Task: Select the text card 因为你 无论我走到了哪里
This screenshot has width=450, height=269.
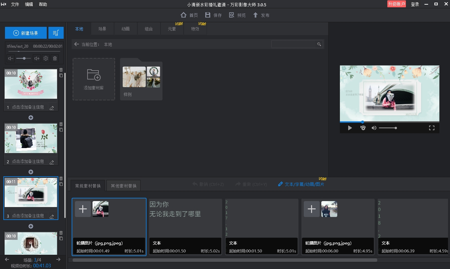Action: pyautogui.click(x=185, y=227)
